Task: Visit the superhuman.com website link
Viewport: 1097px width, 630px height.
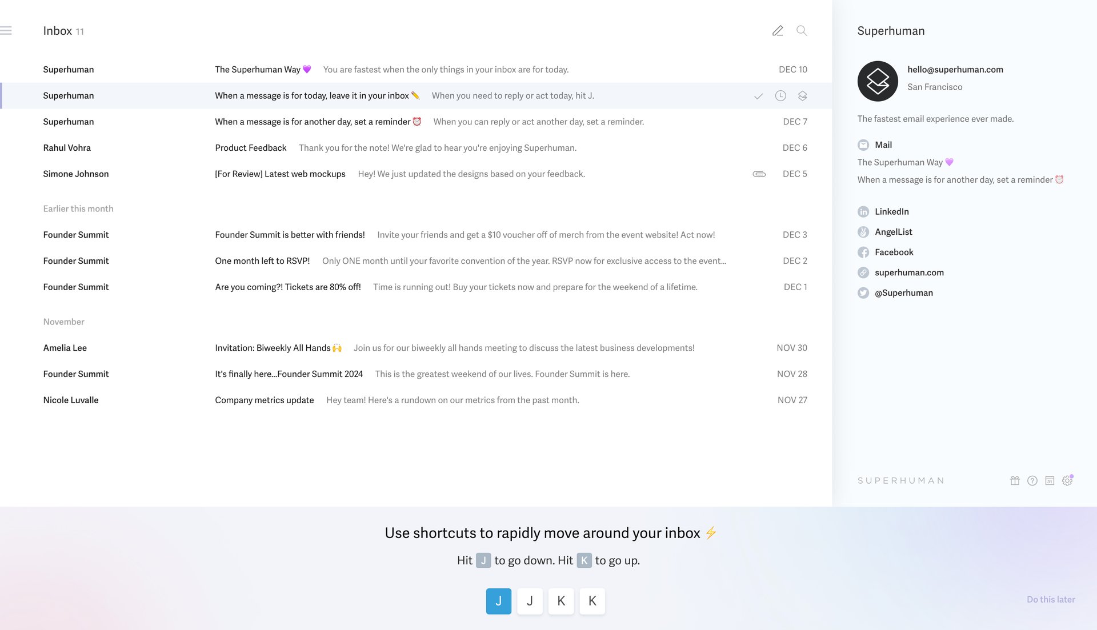Action: (x=863, y=272)
